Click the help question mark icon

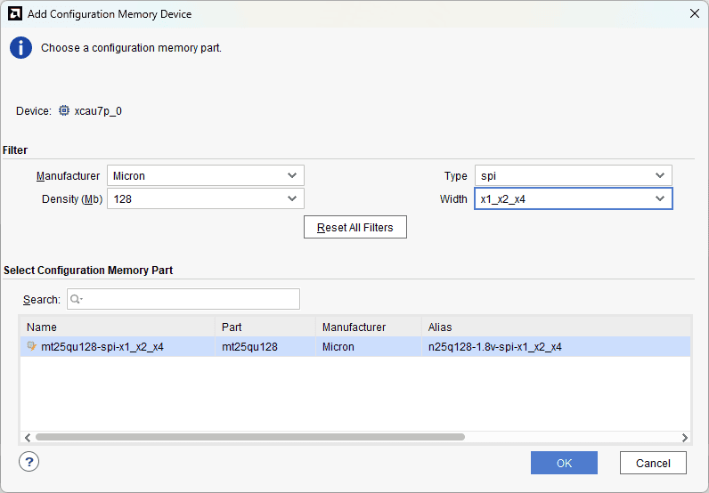29,462
